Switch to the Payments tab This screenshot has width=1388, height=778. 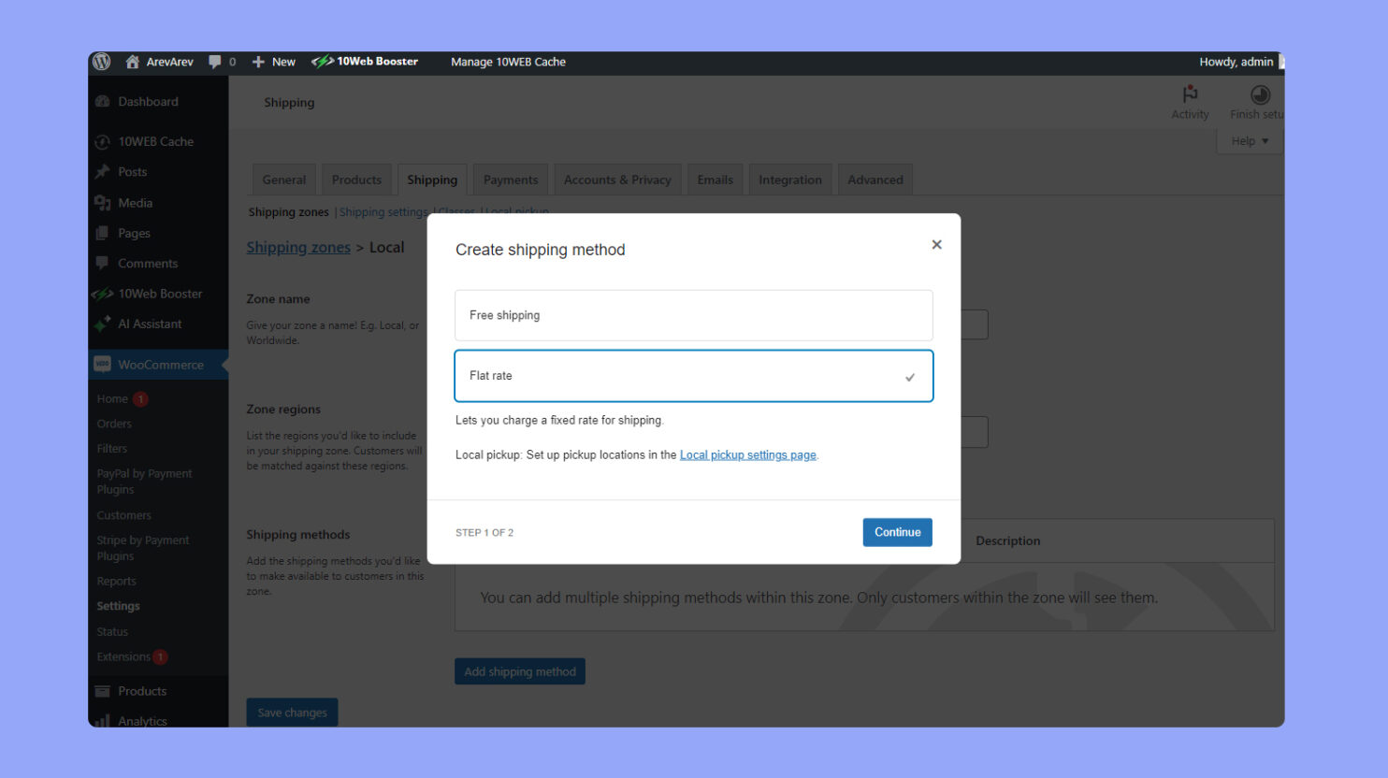coord(510,179)
